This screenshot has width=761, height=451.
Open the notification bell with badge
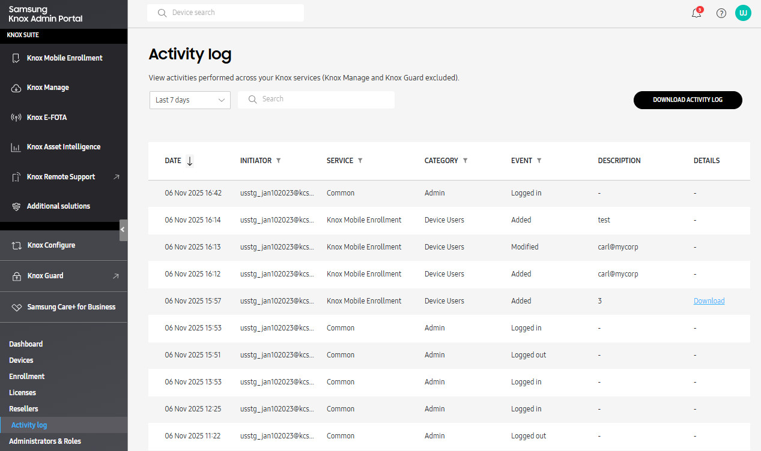(696, 13)
